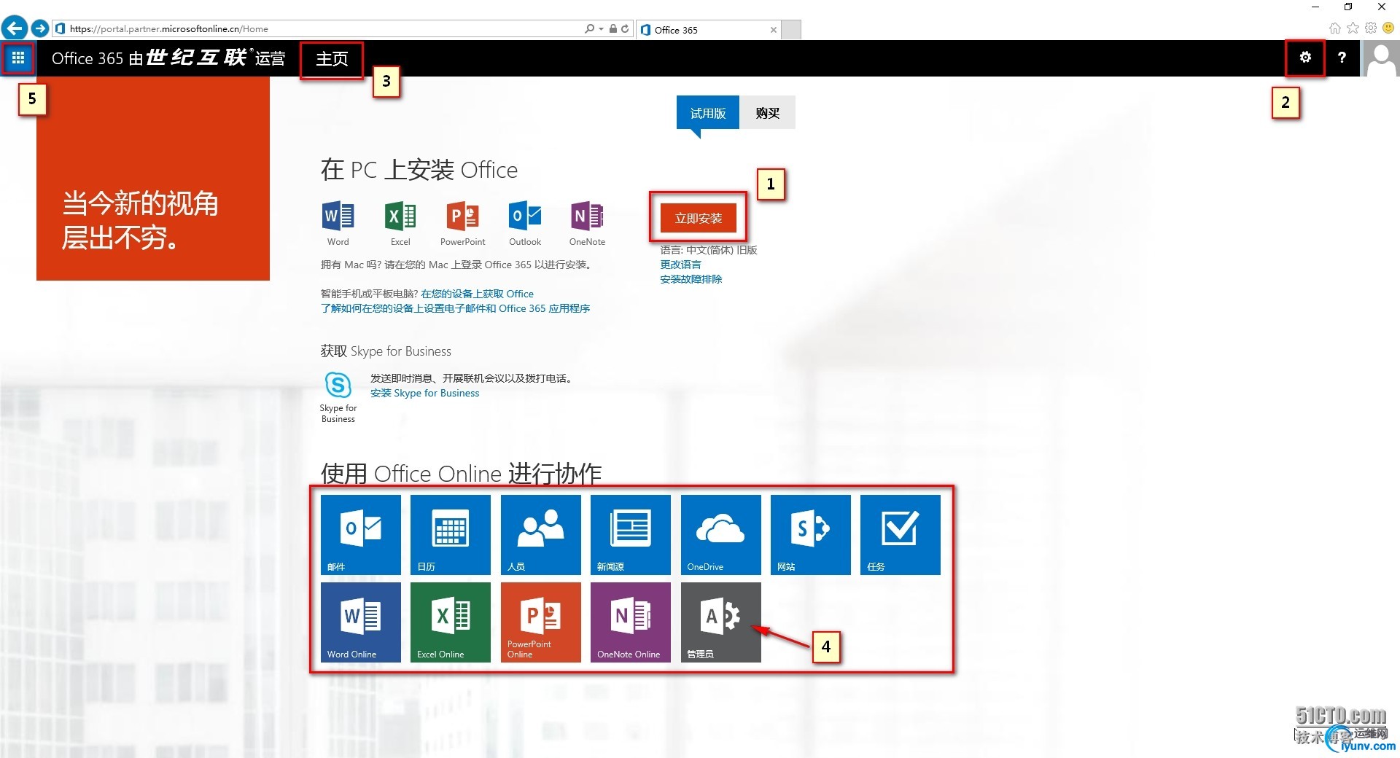The width and height of the screenshot is (1400, 758).
Task: Open the 人员 people tile
Action: click(541, 535)
